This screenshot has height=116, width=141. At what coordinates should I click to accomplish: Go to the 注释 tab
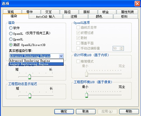(x=75, y=17)
